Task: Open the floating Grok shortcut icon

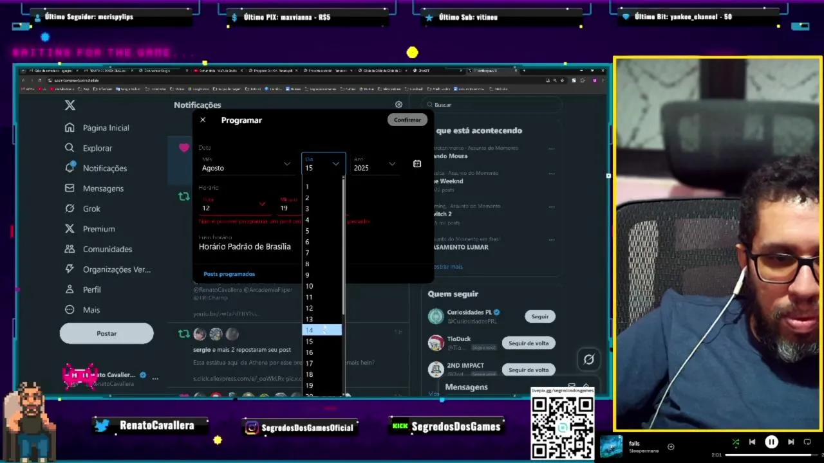Action: (588, 359)
